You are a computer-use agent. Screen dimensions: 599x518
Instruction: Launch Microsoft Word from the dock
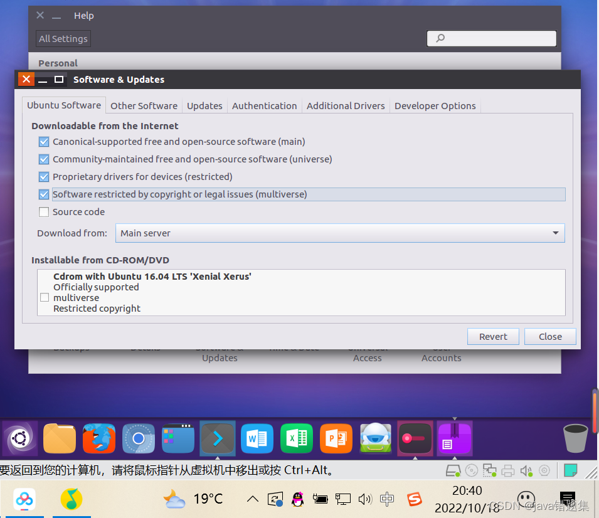point(257,438)
